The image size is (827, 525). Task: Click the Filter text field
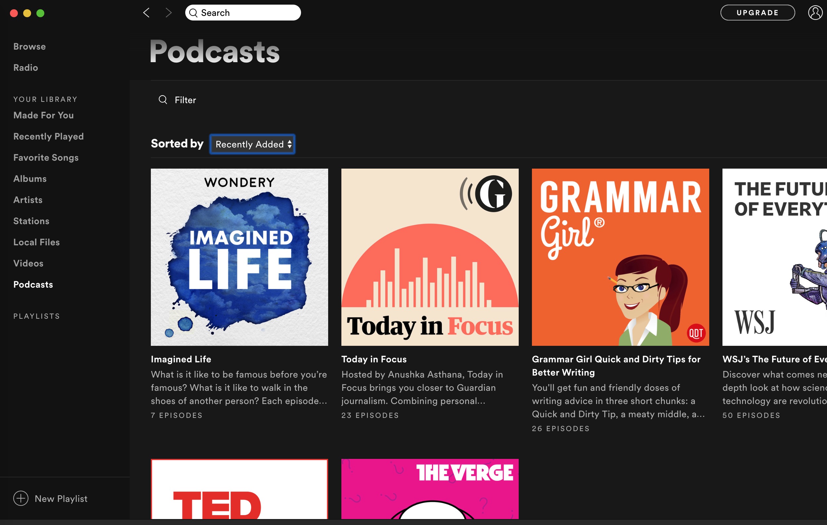coord(186,100)
